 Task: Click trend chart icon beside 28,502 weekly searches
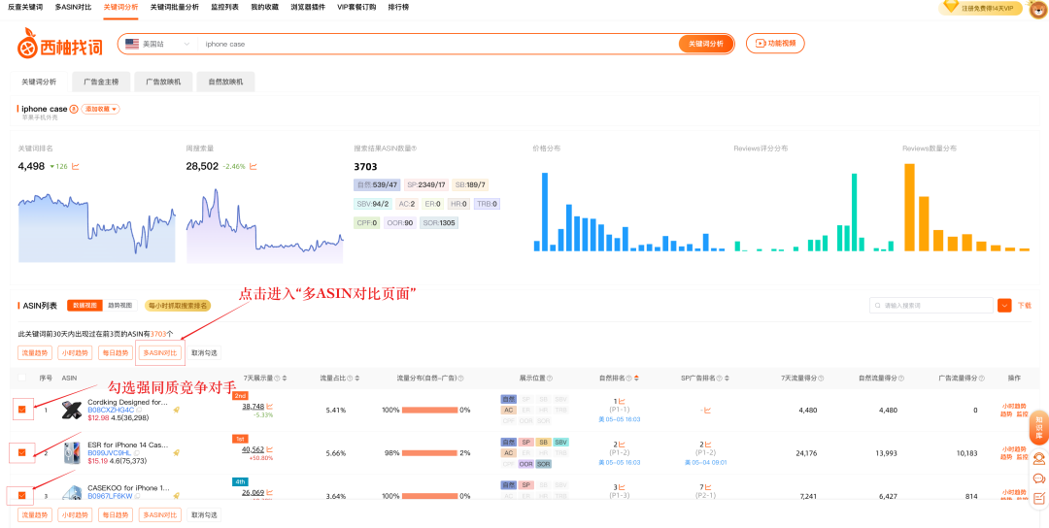[x=254, y=166]
